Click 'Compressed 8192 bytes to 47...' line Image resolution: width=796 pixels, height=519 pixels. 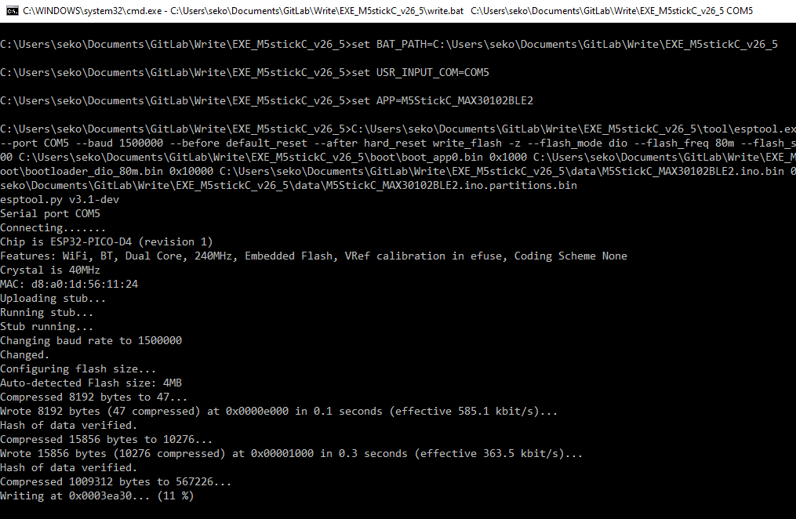point(94,397)
